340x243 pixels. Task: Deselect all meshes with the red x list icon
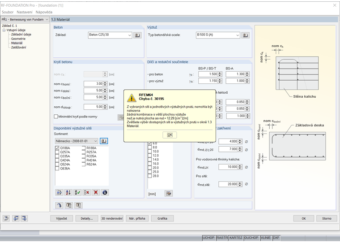click(86, 192)
